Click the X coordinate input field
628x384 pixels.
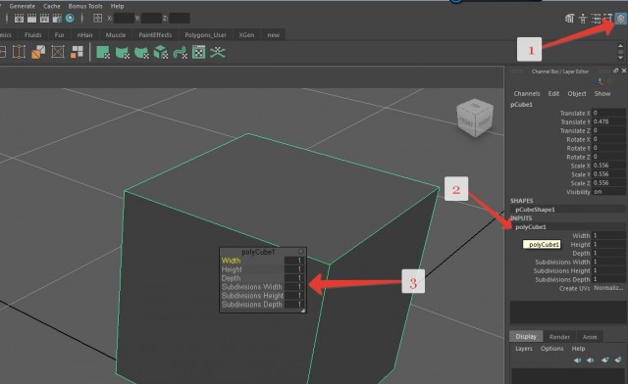click(x=124, y=18)
